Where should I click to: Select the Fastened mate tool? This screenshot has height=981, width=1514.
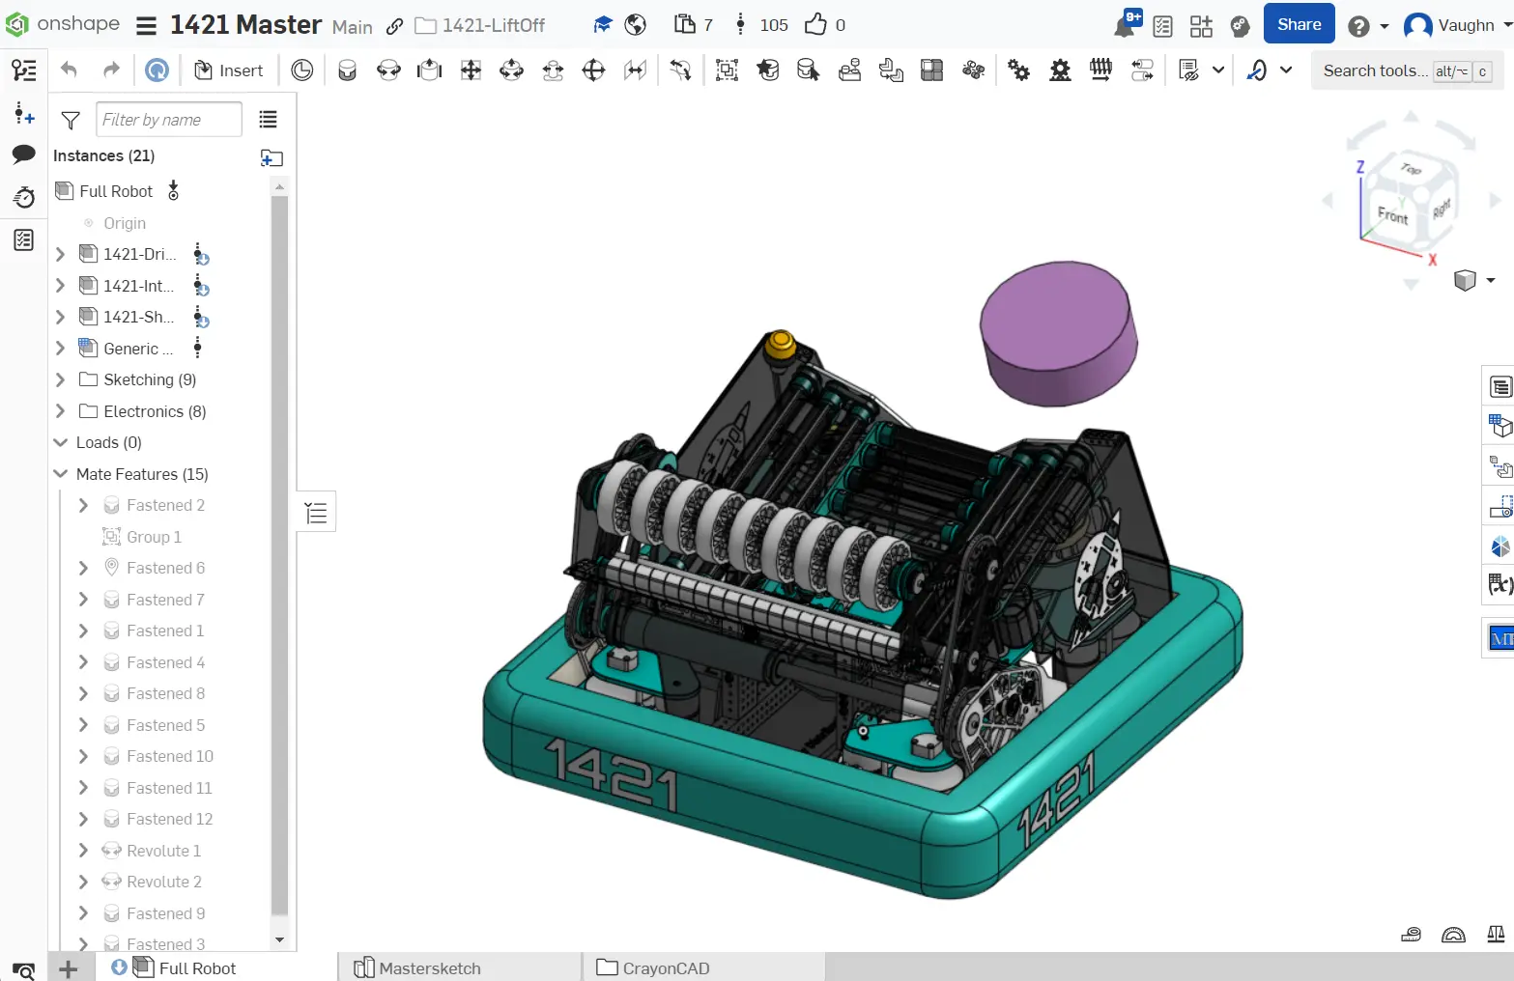click(347, 70)
